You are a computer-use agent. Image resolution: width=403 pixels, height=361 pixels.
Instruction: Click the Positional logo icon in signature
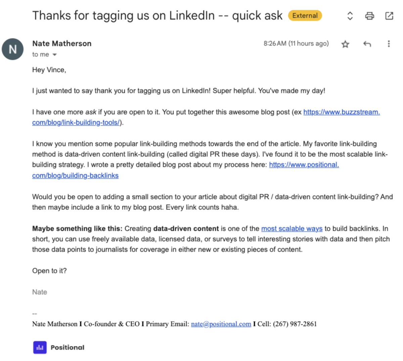pyautogui.click(x=40, y=347)
